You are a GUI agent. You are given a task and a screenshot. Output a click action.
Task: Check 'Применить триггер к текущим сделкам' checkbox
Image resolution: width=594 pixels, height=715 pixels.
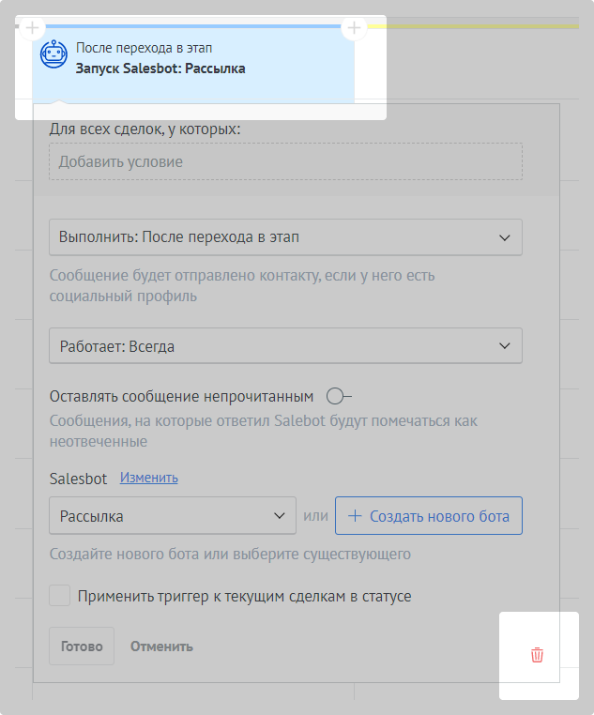(x=60, y=596)
